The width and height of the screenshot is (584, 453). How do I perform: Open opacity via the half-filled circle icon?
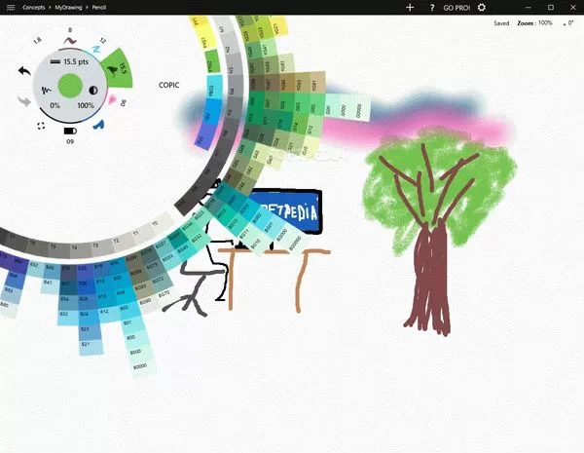click(x=93, y=91)
